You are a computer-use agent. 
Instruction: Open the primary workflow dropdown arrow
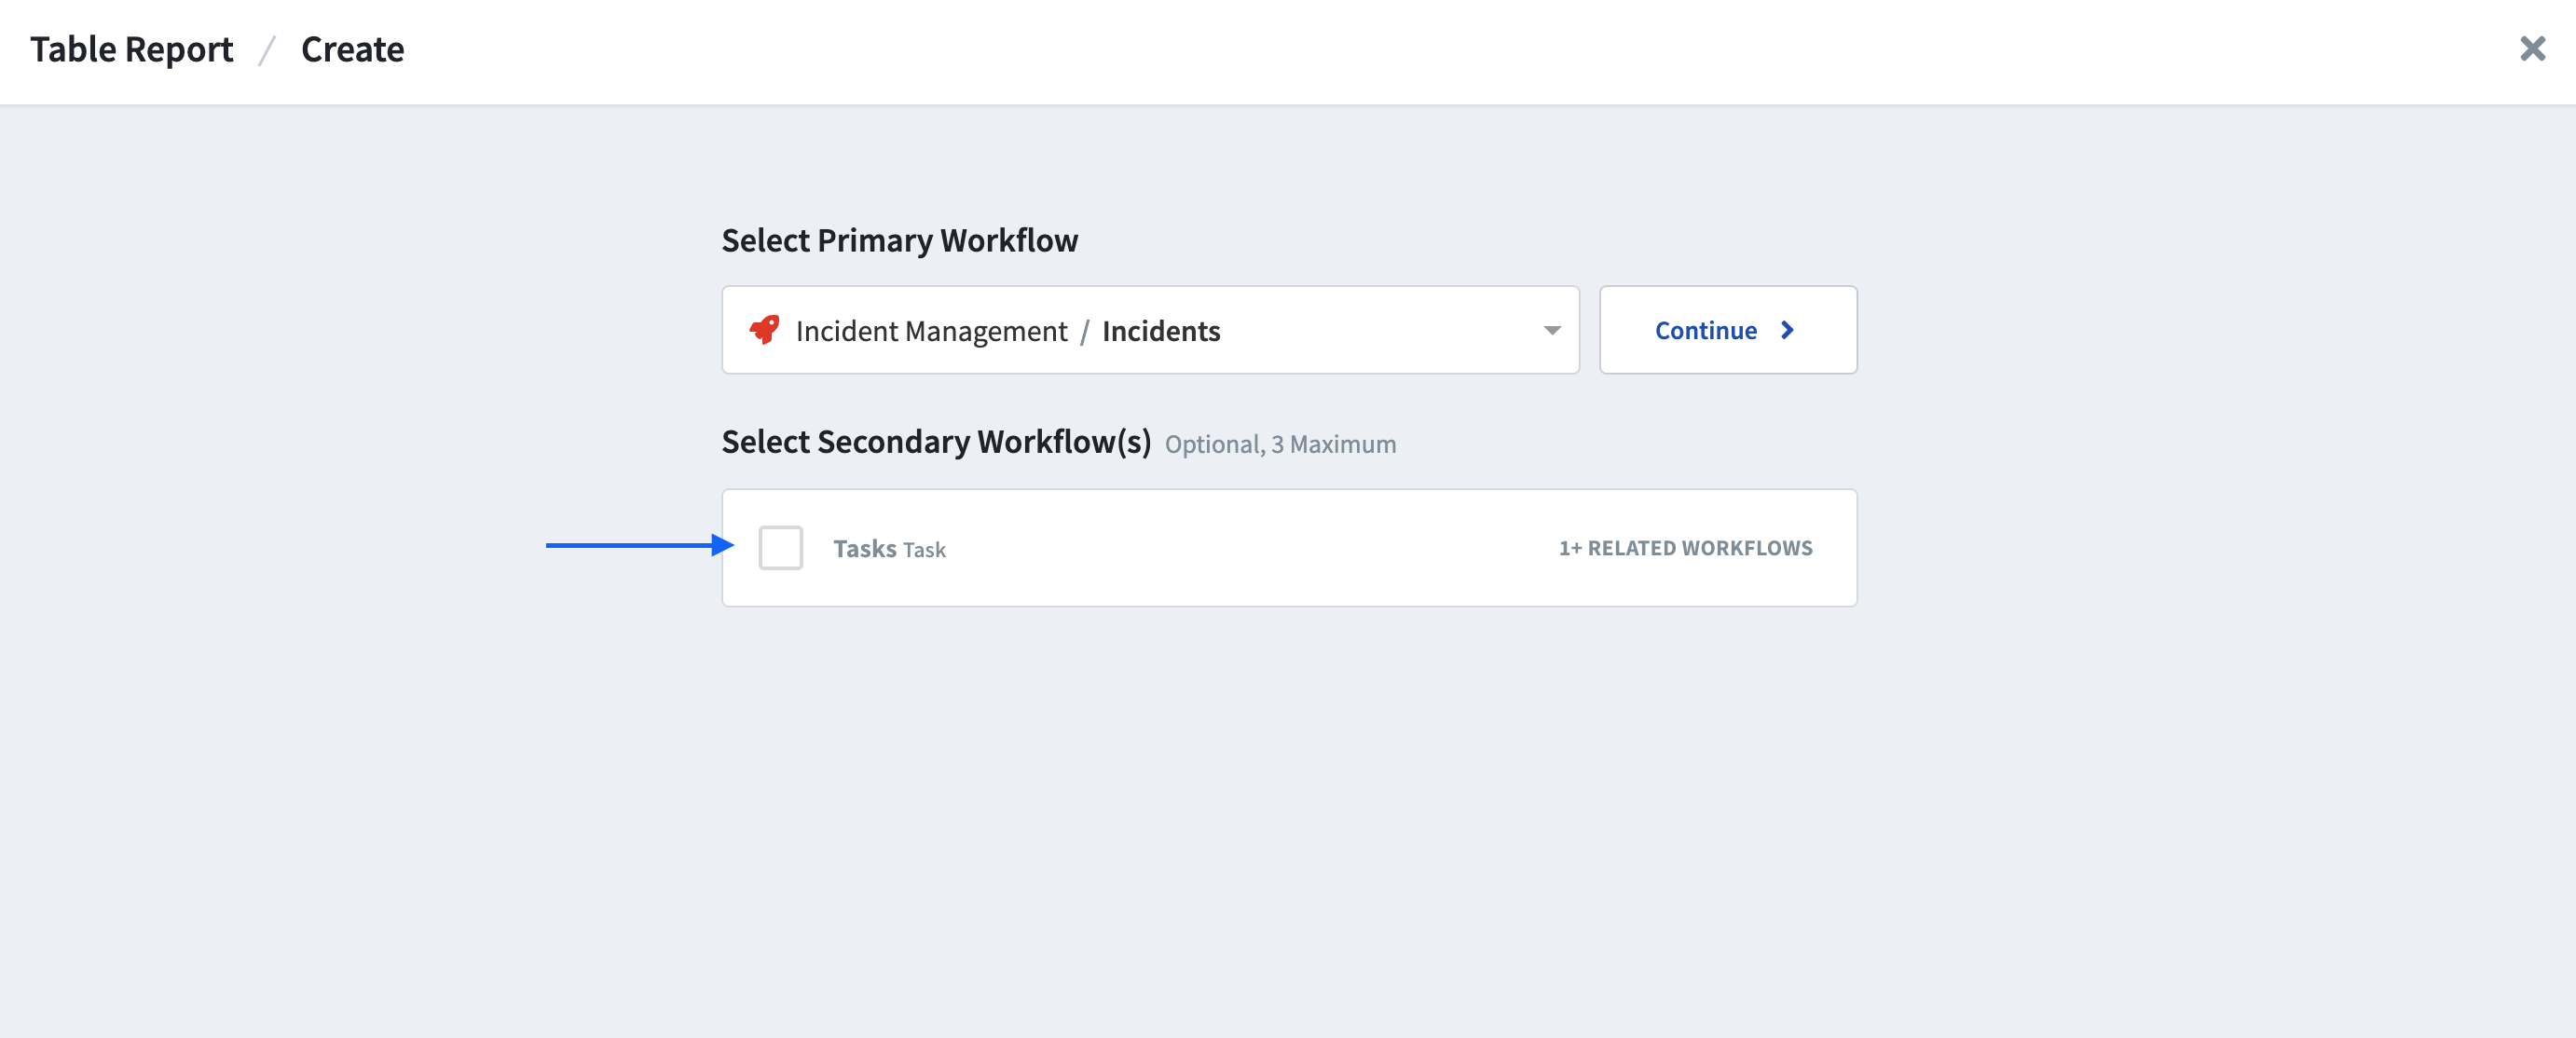coord(1551,330)
